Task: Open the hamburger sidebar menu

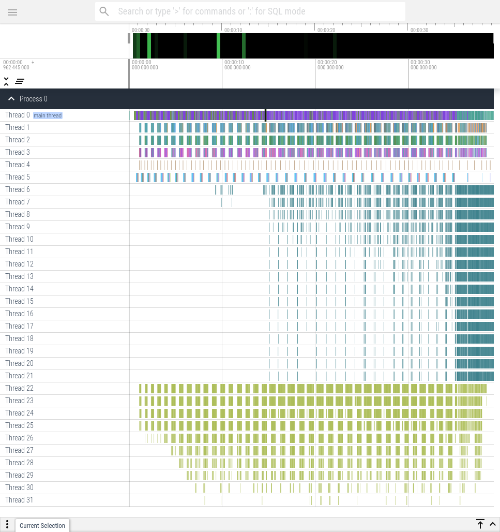Action: pyautogui.click(x=12, y=12)
